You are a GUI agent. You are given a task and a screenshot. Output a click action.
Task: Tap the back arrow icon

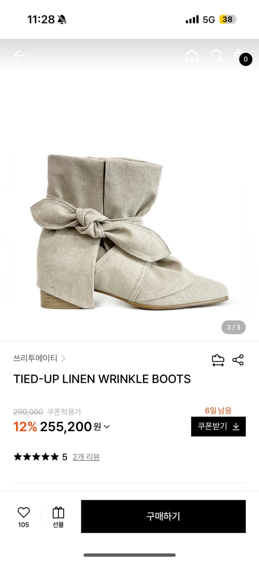point(19,56)
